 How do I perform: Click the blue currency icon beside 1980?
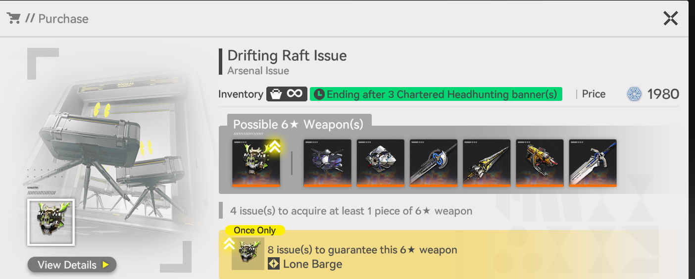coord(634,94)
